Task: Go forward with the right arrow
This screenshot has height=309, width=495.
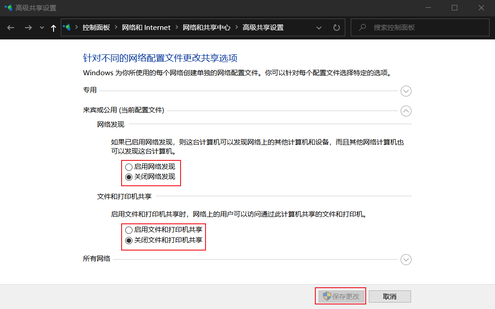Action: [x=28, y=28]
